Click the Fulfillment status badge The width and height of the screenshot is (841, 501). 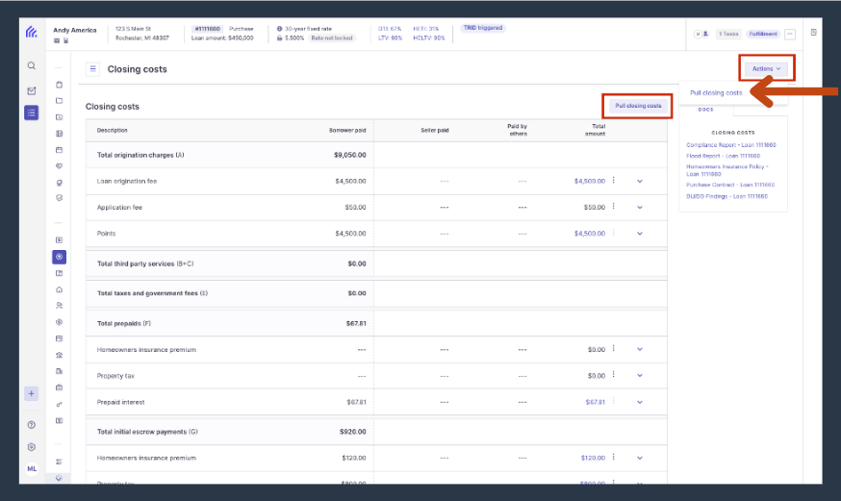(763, 34)
